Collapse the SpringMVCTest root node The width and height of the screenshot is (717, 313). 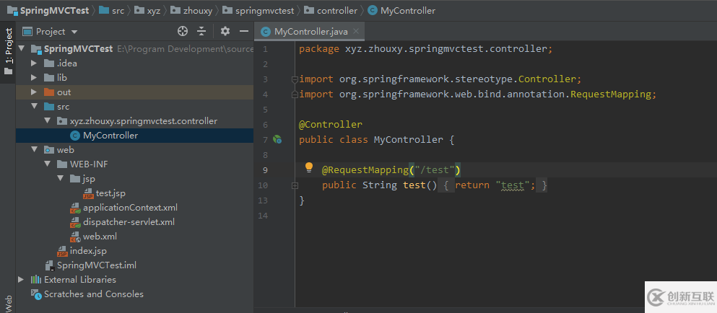pyautogui.click(x=22, y=48)
